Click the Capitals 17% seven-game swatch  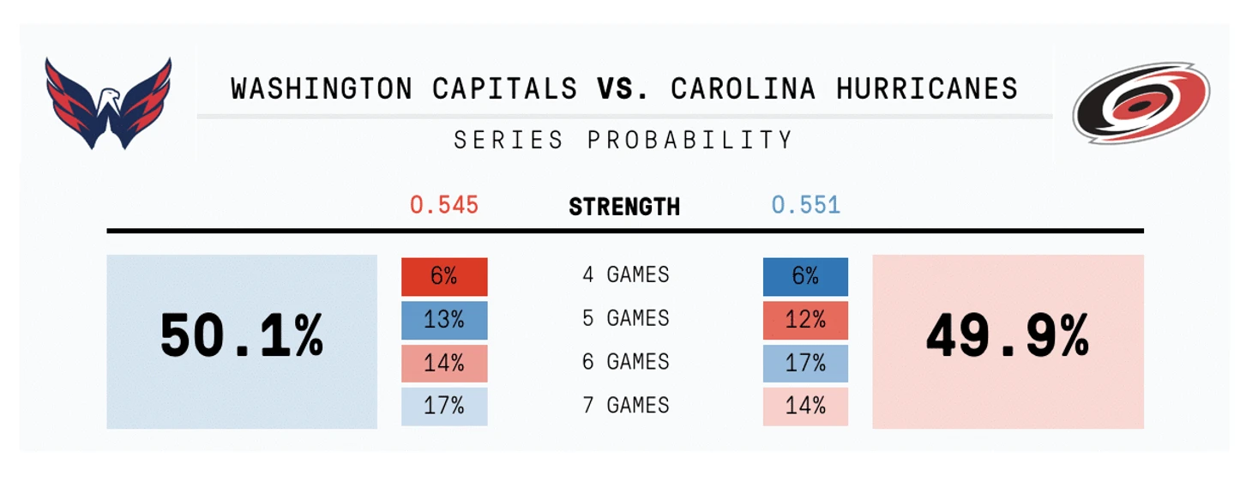(444, 407)
